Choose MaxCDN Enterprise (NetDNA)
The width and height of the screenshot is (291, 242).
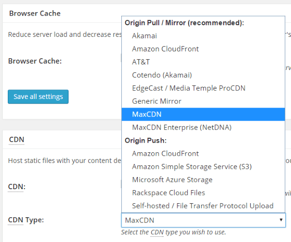point(182,127)
